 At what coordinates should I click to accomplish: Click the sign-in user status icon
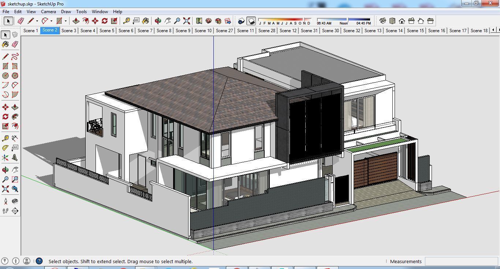click(x=26, y=261)
